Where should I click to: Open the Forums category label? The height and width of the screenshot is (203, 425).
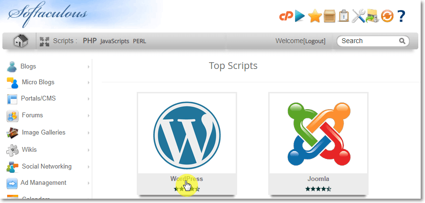coord(32,115)
